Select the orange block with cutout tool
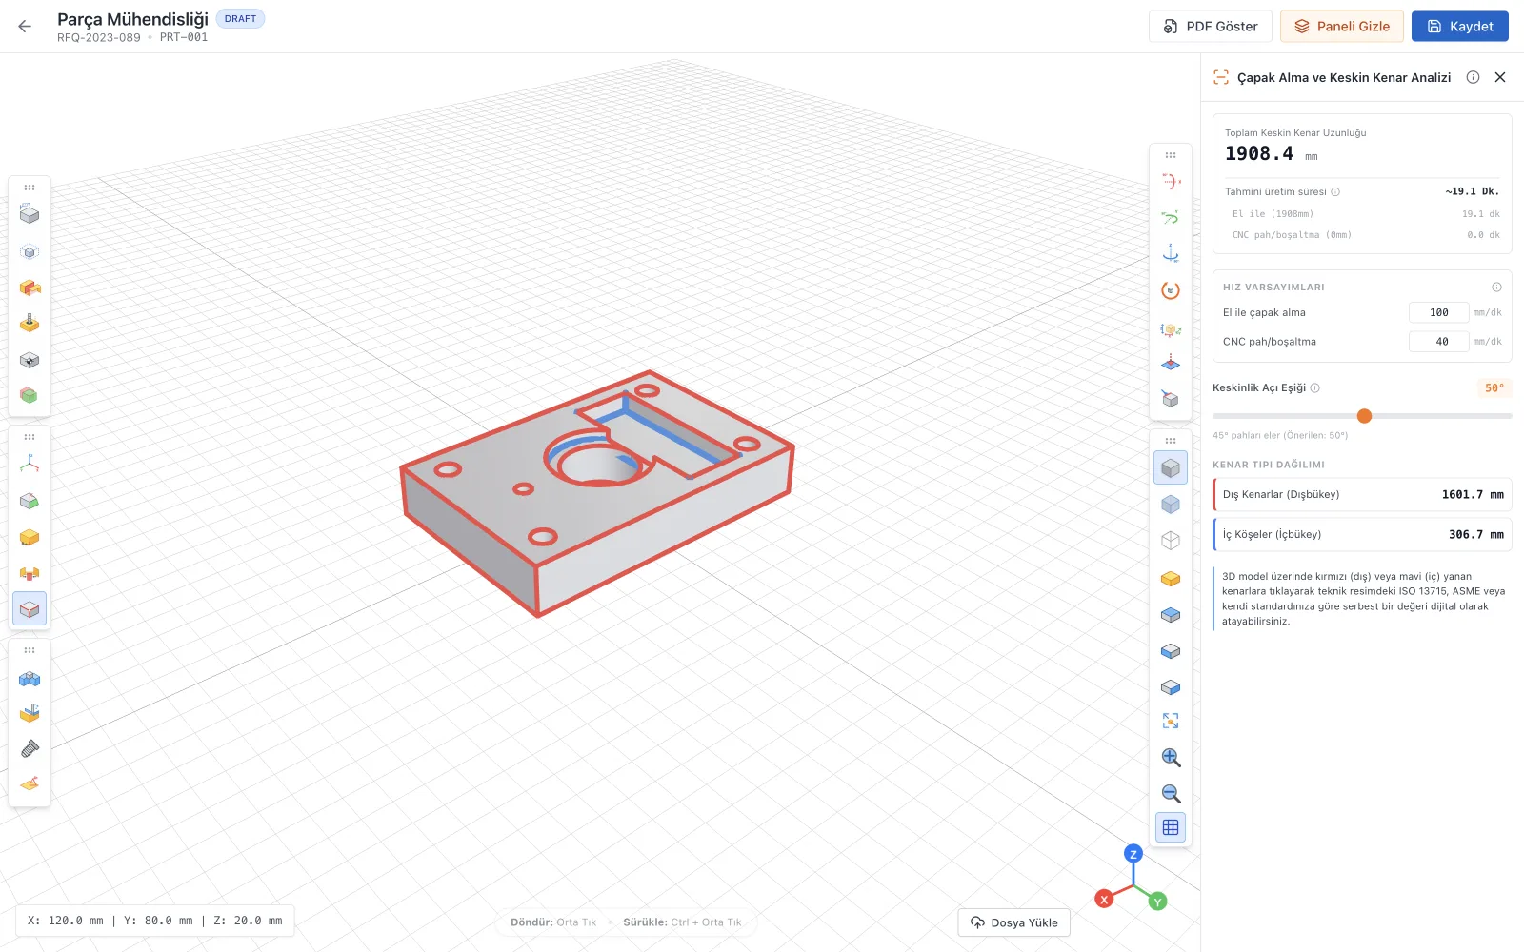 30,288
